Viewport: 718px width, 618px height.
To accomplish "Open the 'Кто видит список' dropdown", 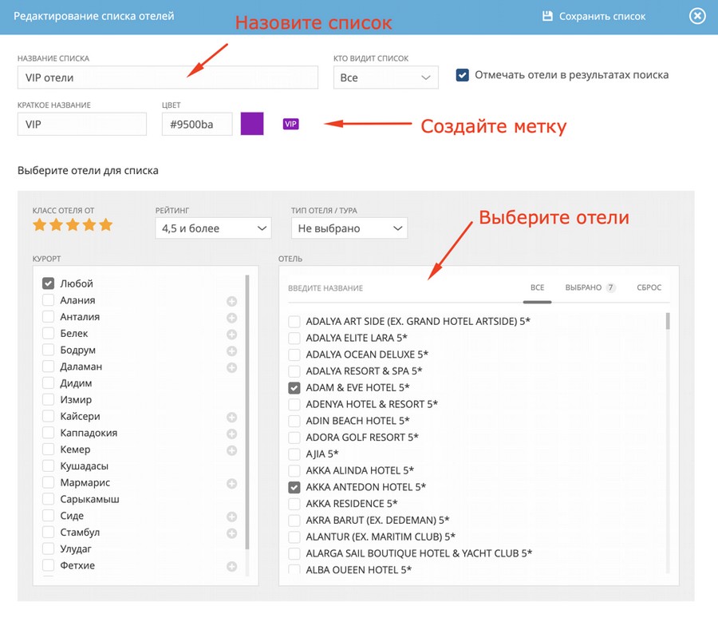I will click(385, 77).
